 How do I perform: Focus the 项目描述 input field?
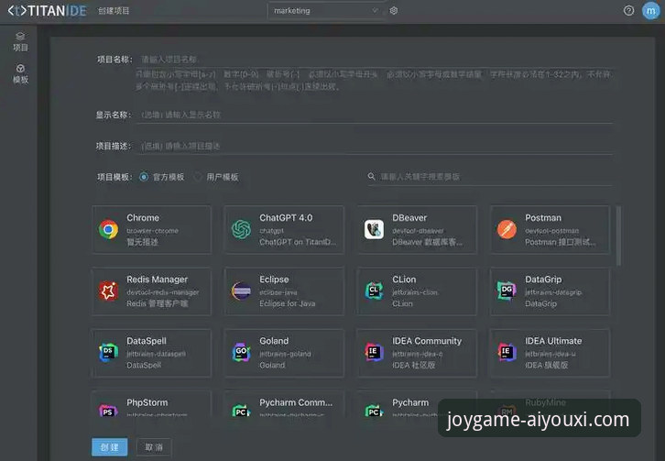(x=375, y=146)
